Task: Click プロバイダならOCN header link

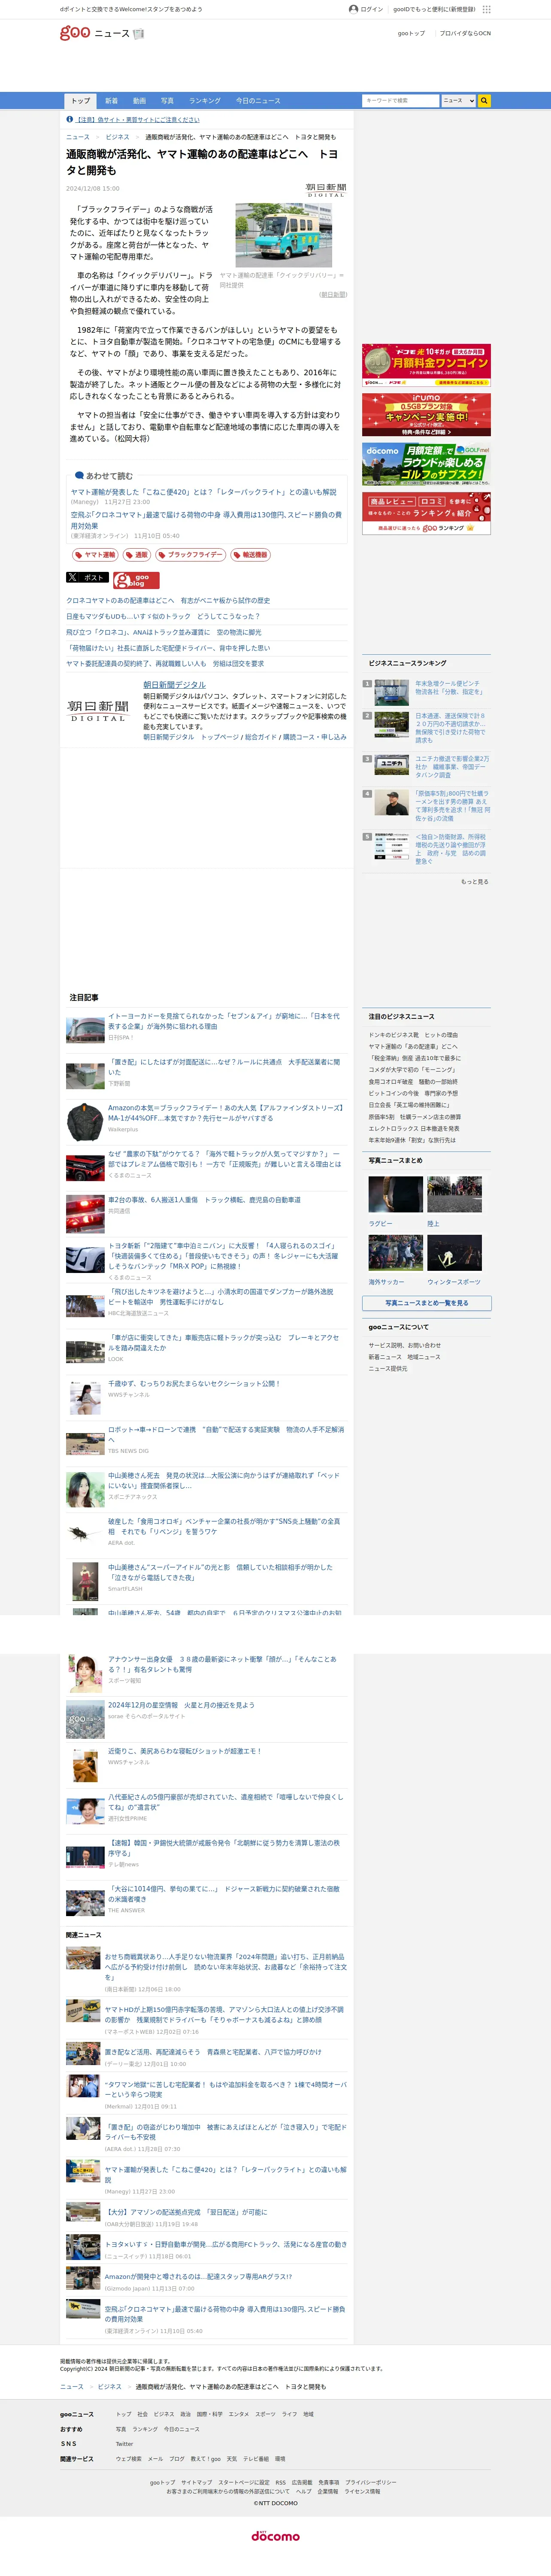Action: pyautogui.click(x=465, y=33)
